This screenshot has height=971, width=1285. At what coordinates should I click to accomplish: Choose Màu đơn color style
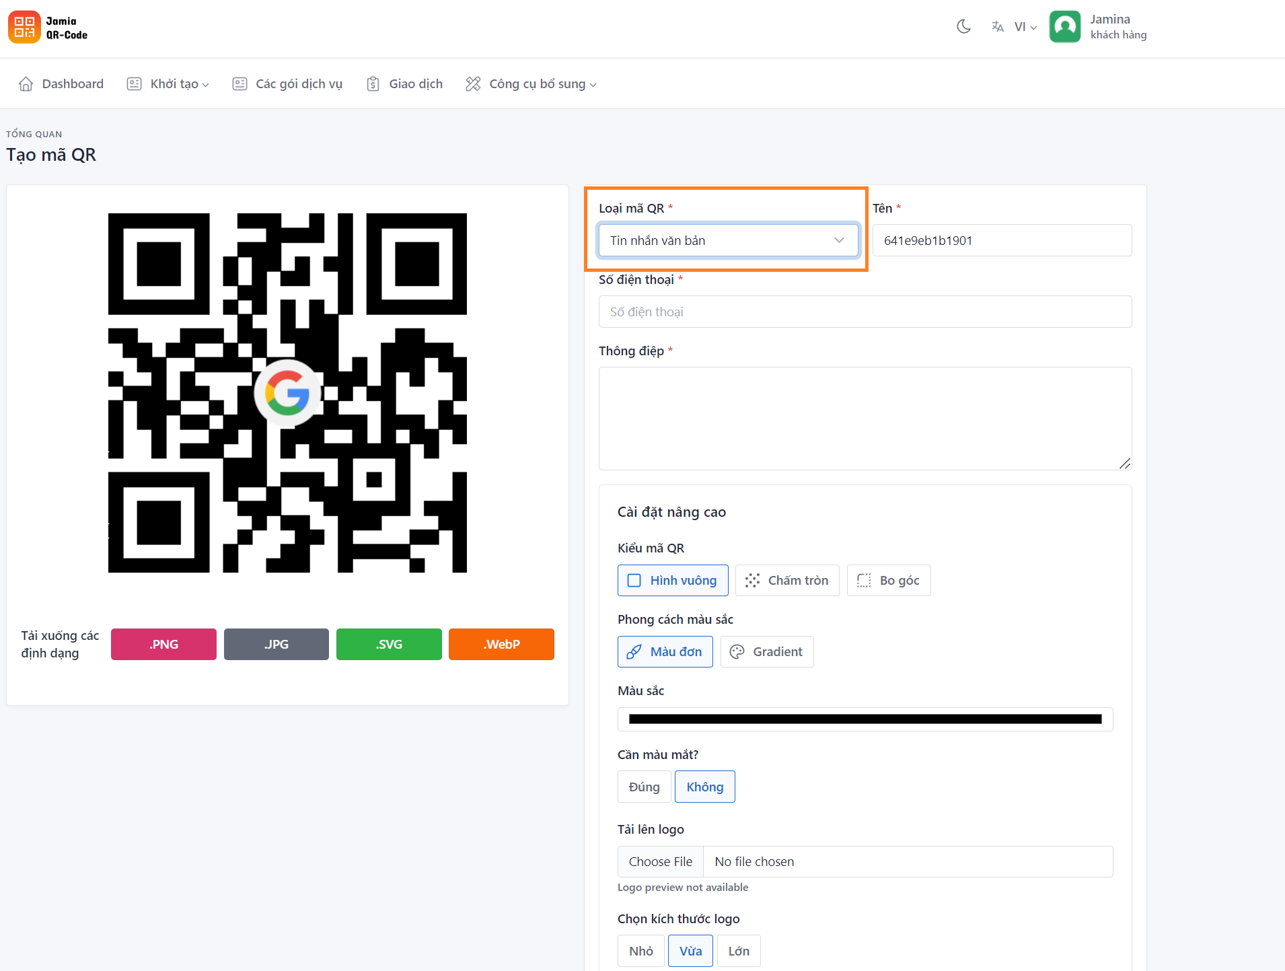tap(665, 651)
